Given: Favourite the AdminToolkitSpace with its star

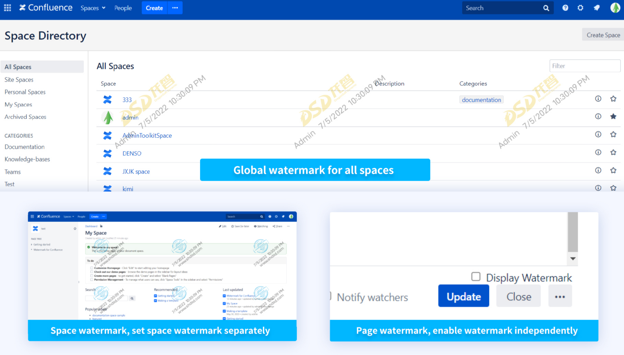Looking at the screenshot, I should [613, 134].
